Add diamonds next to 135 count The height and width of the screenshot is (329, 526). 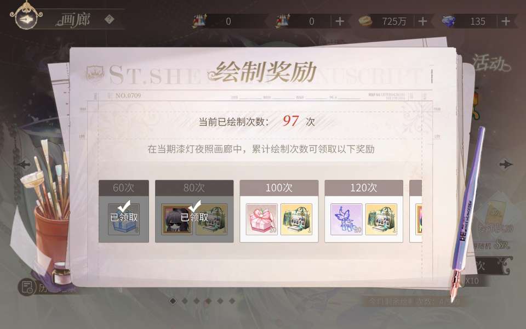tap(506, 21)
